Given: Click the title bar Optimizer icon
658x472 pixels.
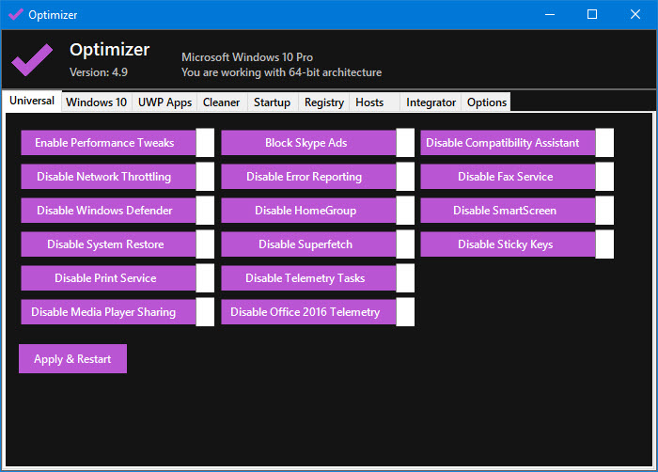Looking at the screenshot, I should (15, 14).
